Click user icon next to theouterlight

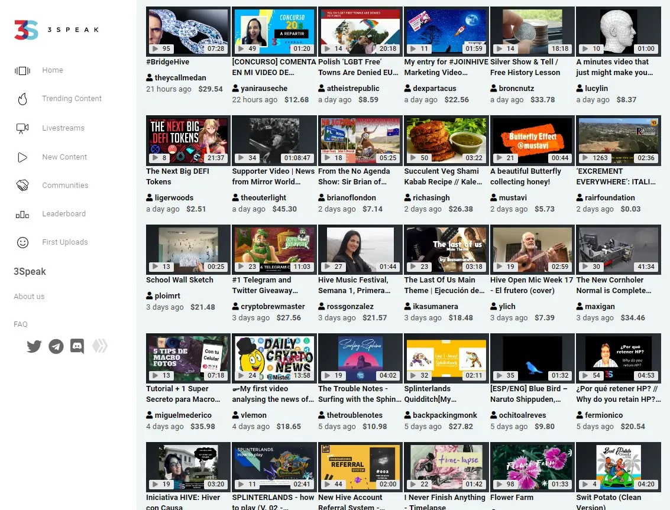[x=235, y=198]
